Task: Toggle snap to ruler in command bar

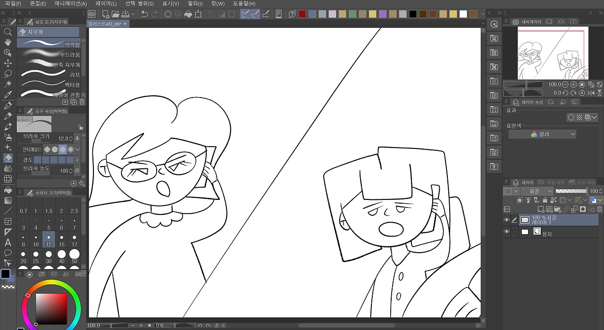Action: [x=245, y=14]
